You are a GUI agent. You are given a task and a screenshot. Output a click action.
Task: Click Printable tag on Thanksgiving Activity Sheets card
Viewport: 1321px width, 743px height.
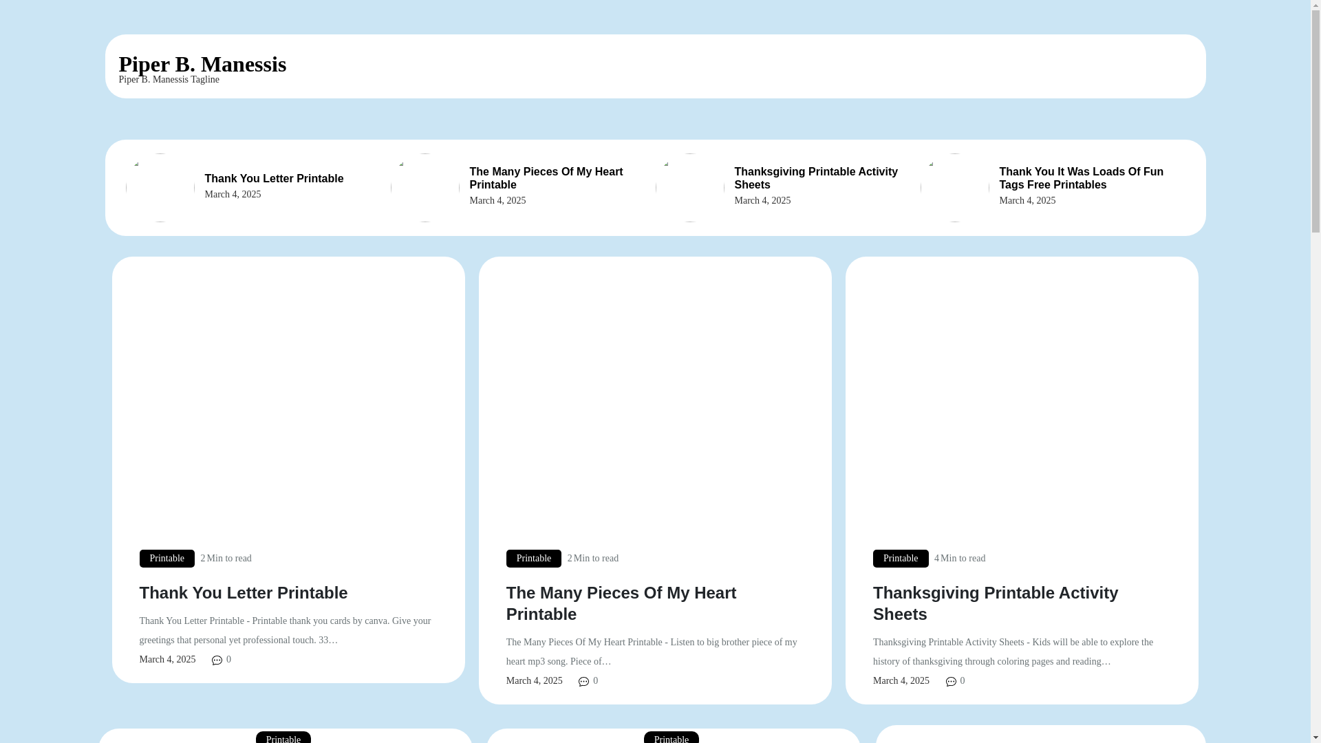pos(901,559)
